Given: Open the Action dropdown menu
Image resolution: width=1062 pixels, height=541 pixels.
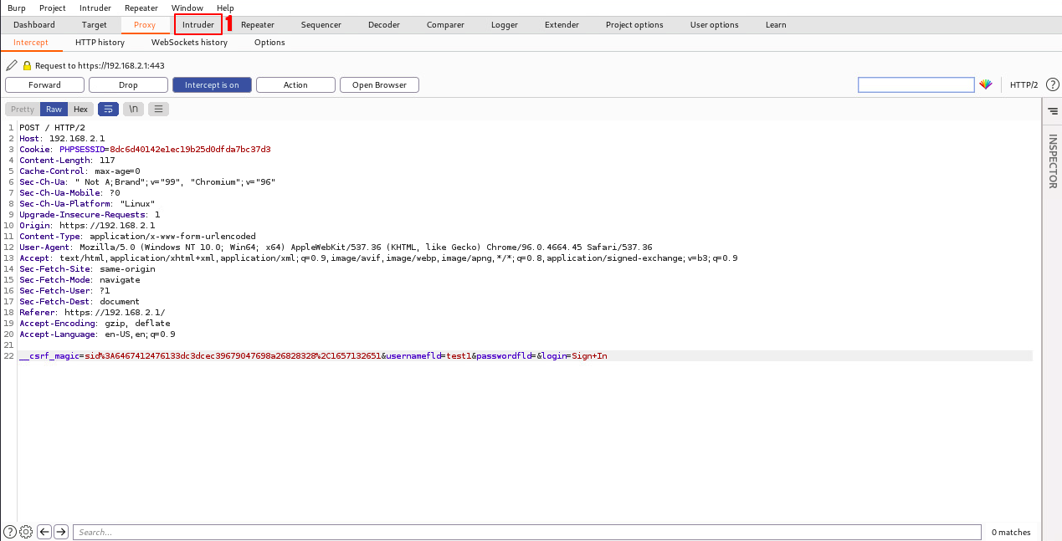Looking at the screenshot, I should [295, 85].
